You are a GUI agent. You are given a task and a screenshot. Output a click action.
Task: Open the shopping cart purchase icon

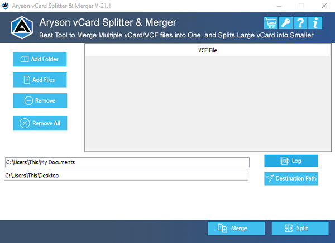271,23
